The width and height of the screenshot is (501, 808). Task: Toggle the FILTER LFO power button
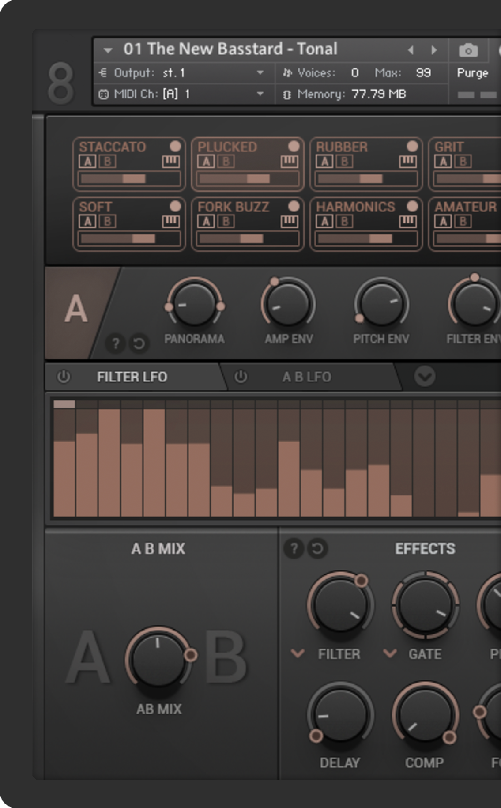[64, 377]
